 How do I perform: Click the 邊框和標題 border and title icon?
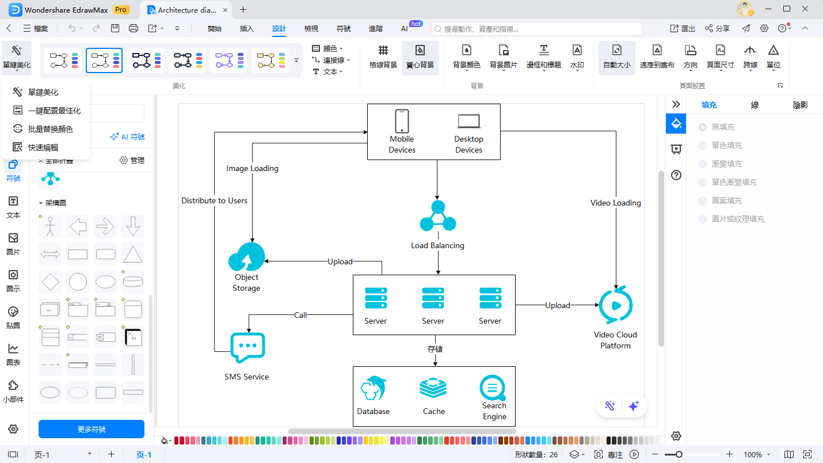tap(543, 57)
